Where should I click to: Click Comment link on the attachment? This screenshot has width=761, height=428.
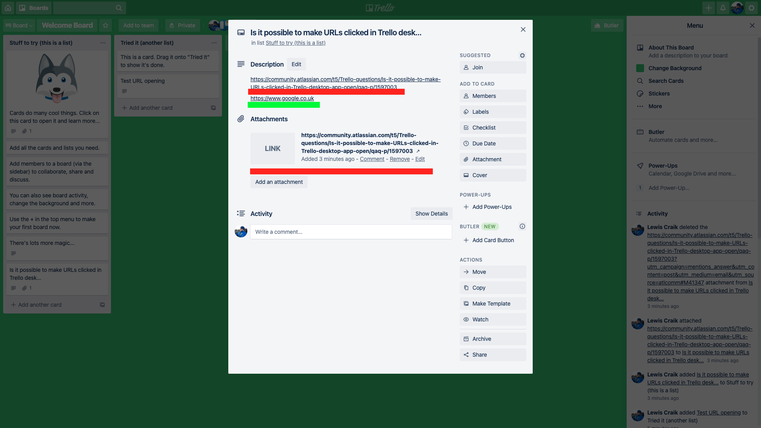tap(372, 159)
